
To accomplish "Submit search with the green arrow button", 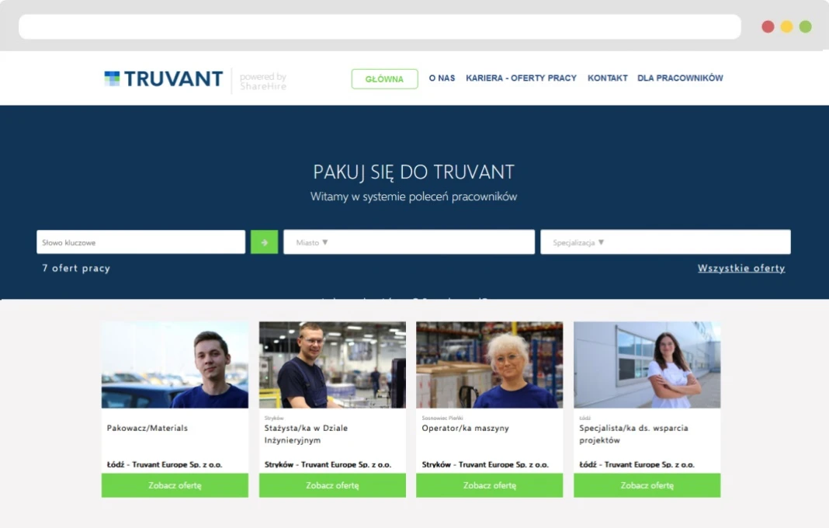I will point(264,241).
